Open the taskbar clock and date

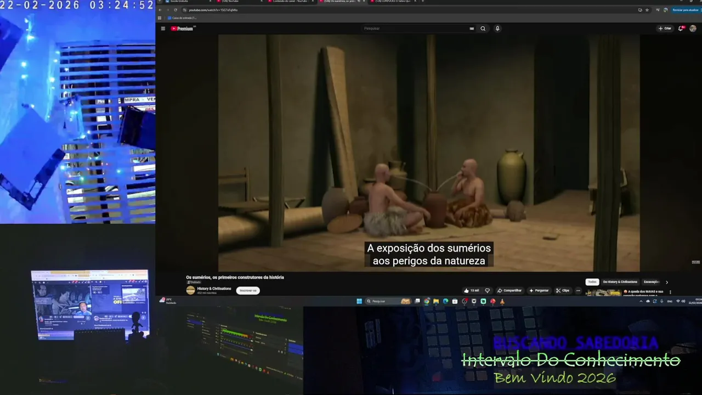coord(695,301)
